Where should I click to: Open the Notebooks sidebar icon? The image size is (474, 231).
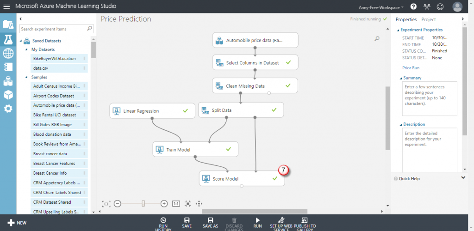8,67
